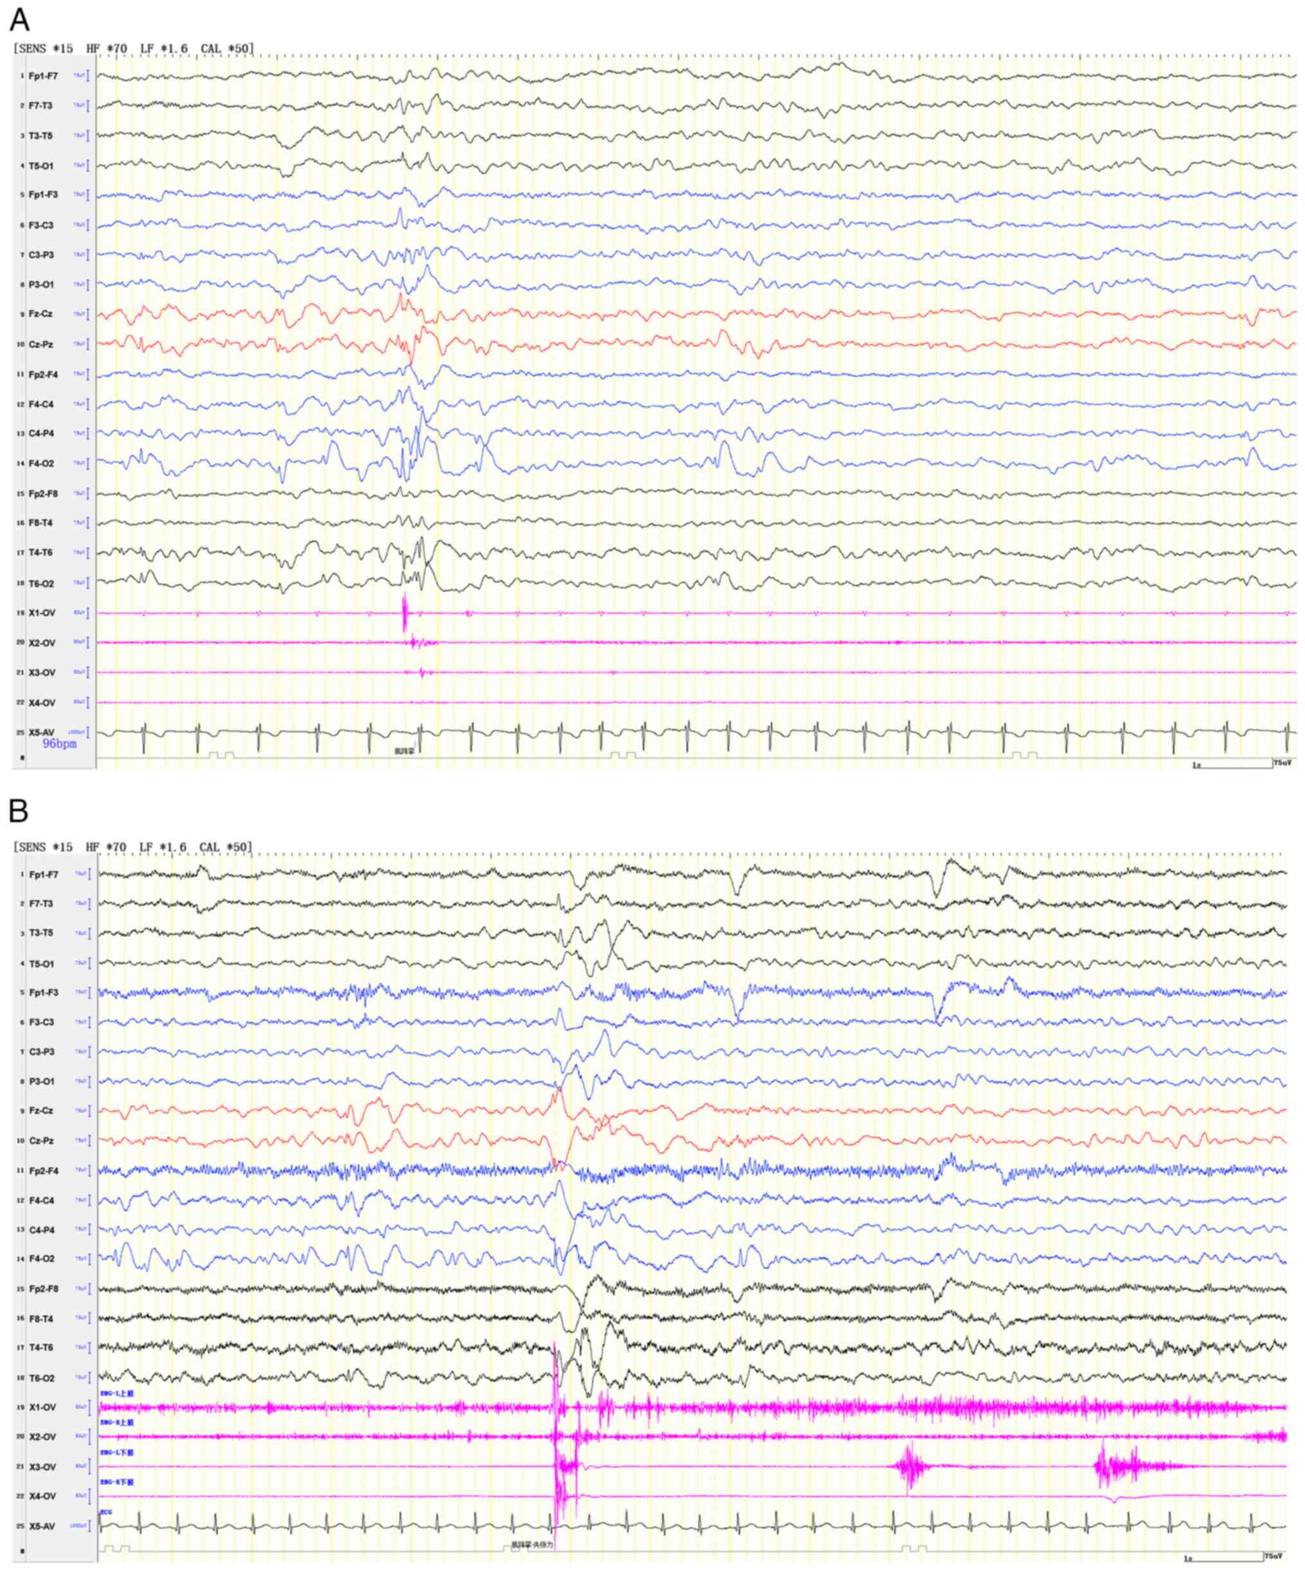The width and height of the screenshot is (1305, 1572).
Task: Click the CAL *50 value in panel B header
Action: click(226, 847)
